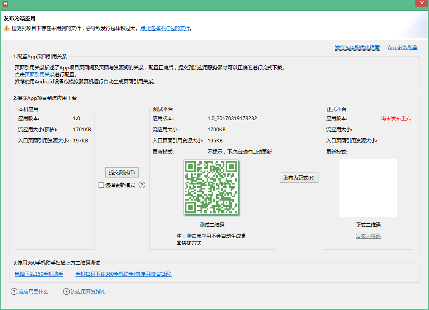Click the blank 正式二维码 placeholder
The width and height of the screenshot is (429, 310).
(368, 188)
